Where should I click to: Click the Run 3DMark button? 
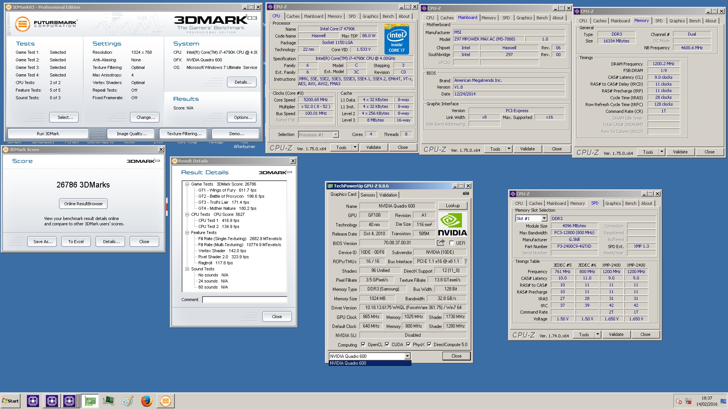point(48,134)
